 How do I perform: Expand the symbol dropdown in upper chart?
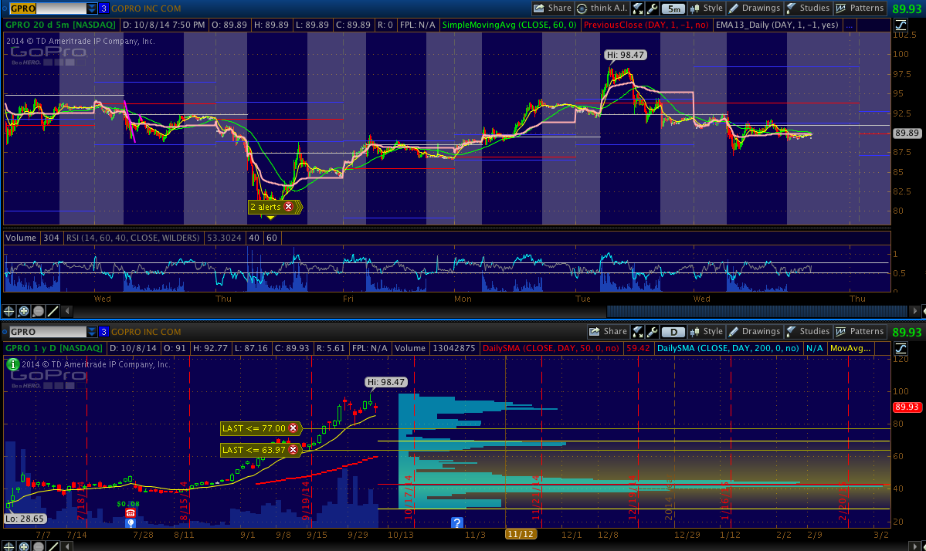(92, 8)
